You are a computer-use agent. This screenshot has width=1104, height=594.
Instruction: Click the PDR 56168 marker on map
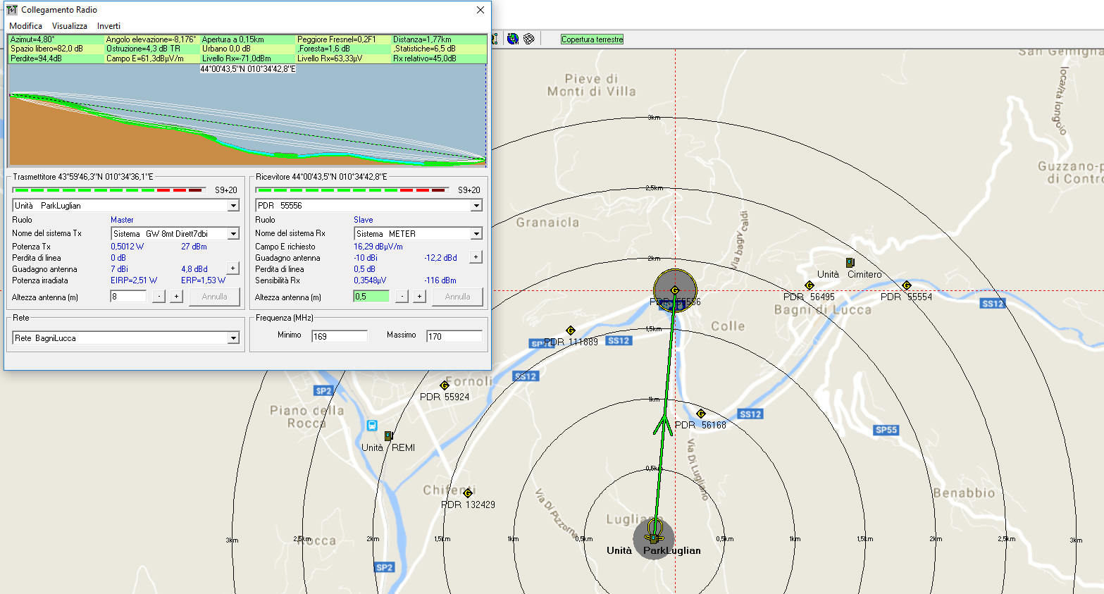[701, 414]
